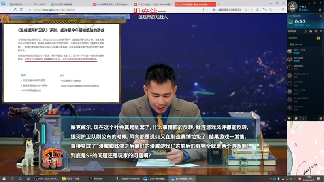Click League client notification bell
324x182 pixels.
point(320,10)
